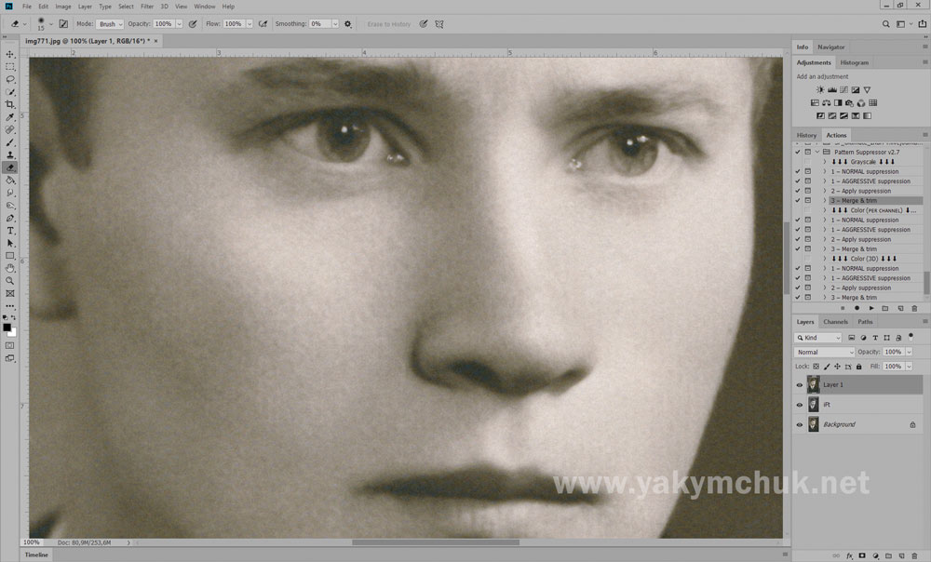Add a layer mask from the Layers footer

(862, 556)
